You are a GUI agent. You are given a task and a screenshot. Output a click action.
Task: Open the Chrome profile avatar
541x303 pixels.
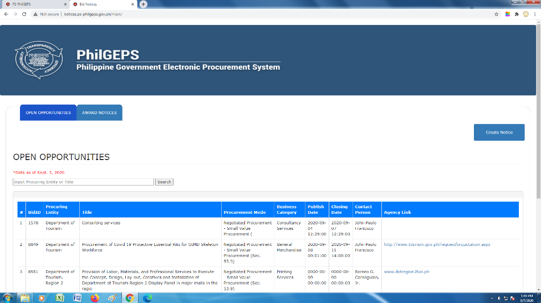click(526, 14)
